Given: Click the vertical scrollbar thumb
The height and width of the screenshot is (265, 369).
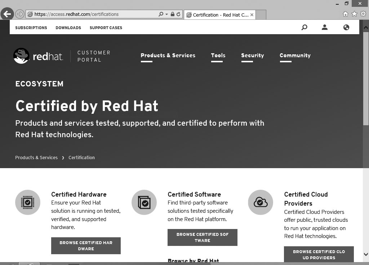Looking at the screenshot, I should (366, 79).
